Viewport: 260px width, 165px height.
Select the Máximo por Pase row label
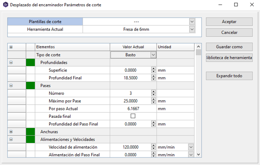click(x=65, y=101)
